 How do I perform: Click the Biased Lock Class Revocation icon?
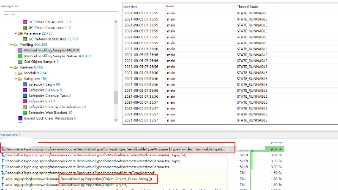tap(20, 118)
